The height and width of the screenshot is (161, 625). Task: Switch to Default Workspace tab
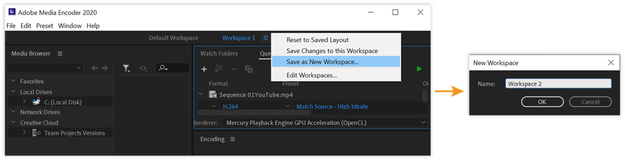174,38
